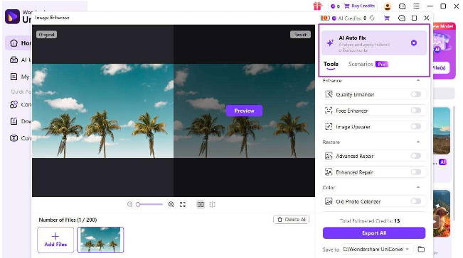Click the Enhanced Repair tool icon
Viewport: 463px width, 258px height.
click(x=329, y=172)
